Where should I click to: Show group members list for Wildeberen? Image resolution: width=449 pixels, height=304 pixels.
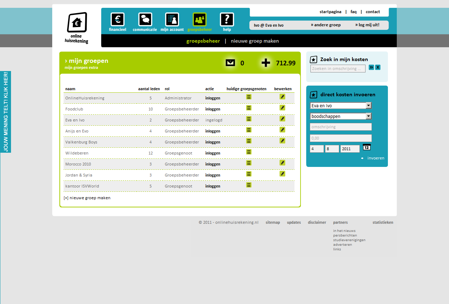249,152
